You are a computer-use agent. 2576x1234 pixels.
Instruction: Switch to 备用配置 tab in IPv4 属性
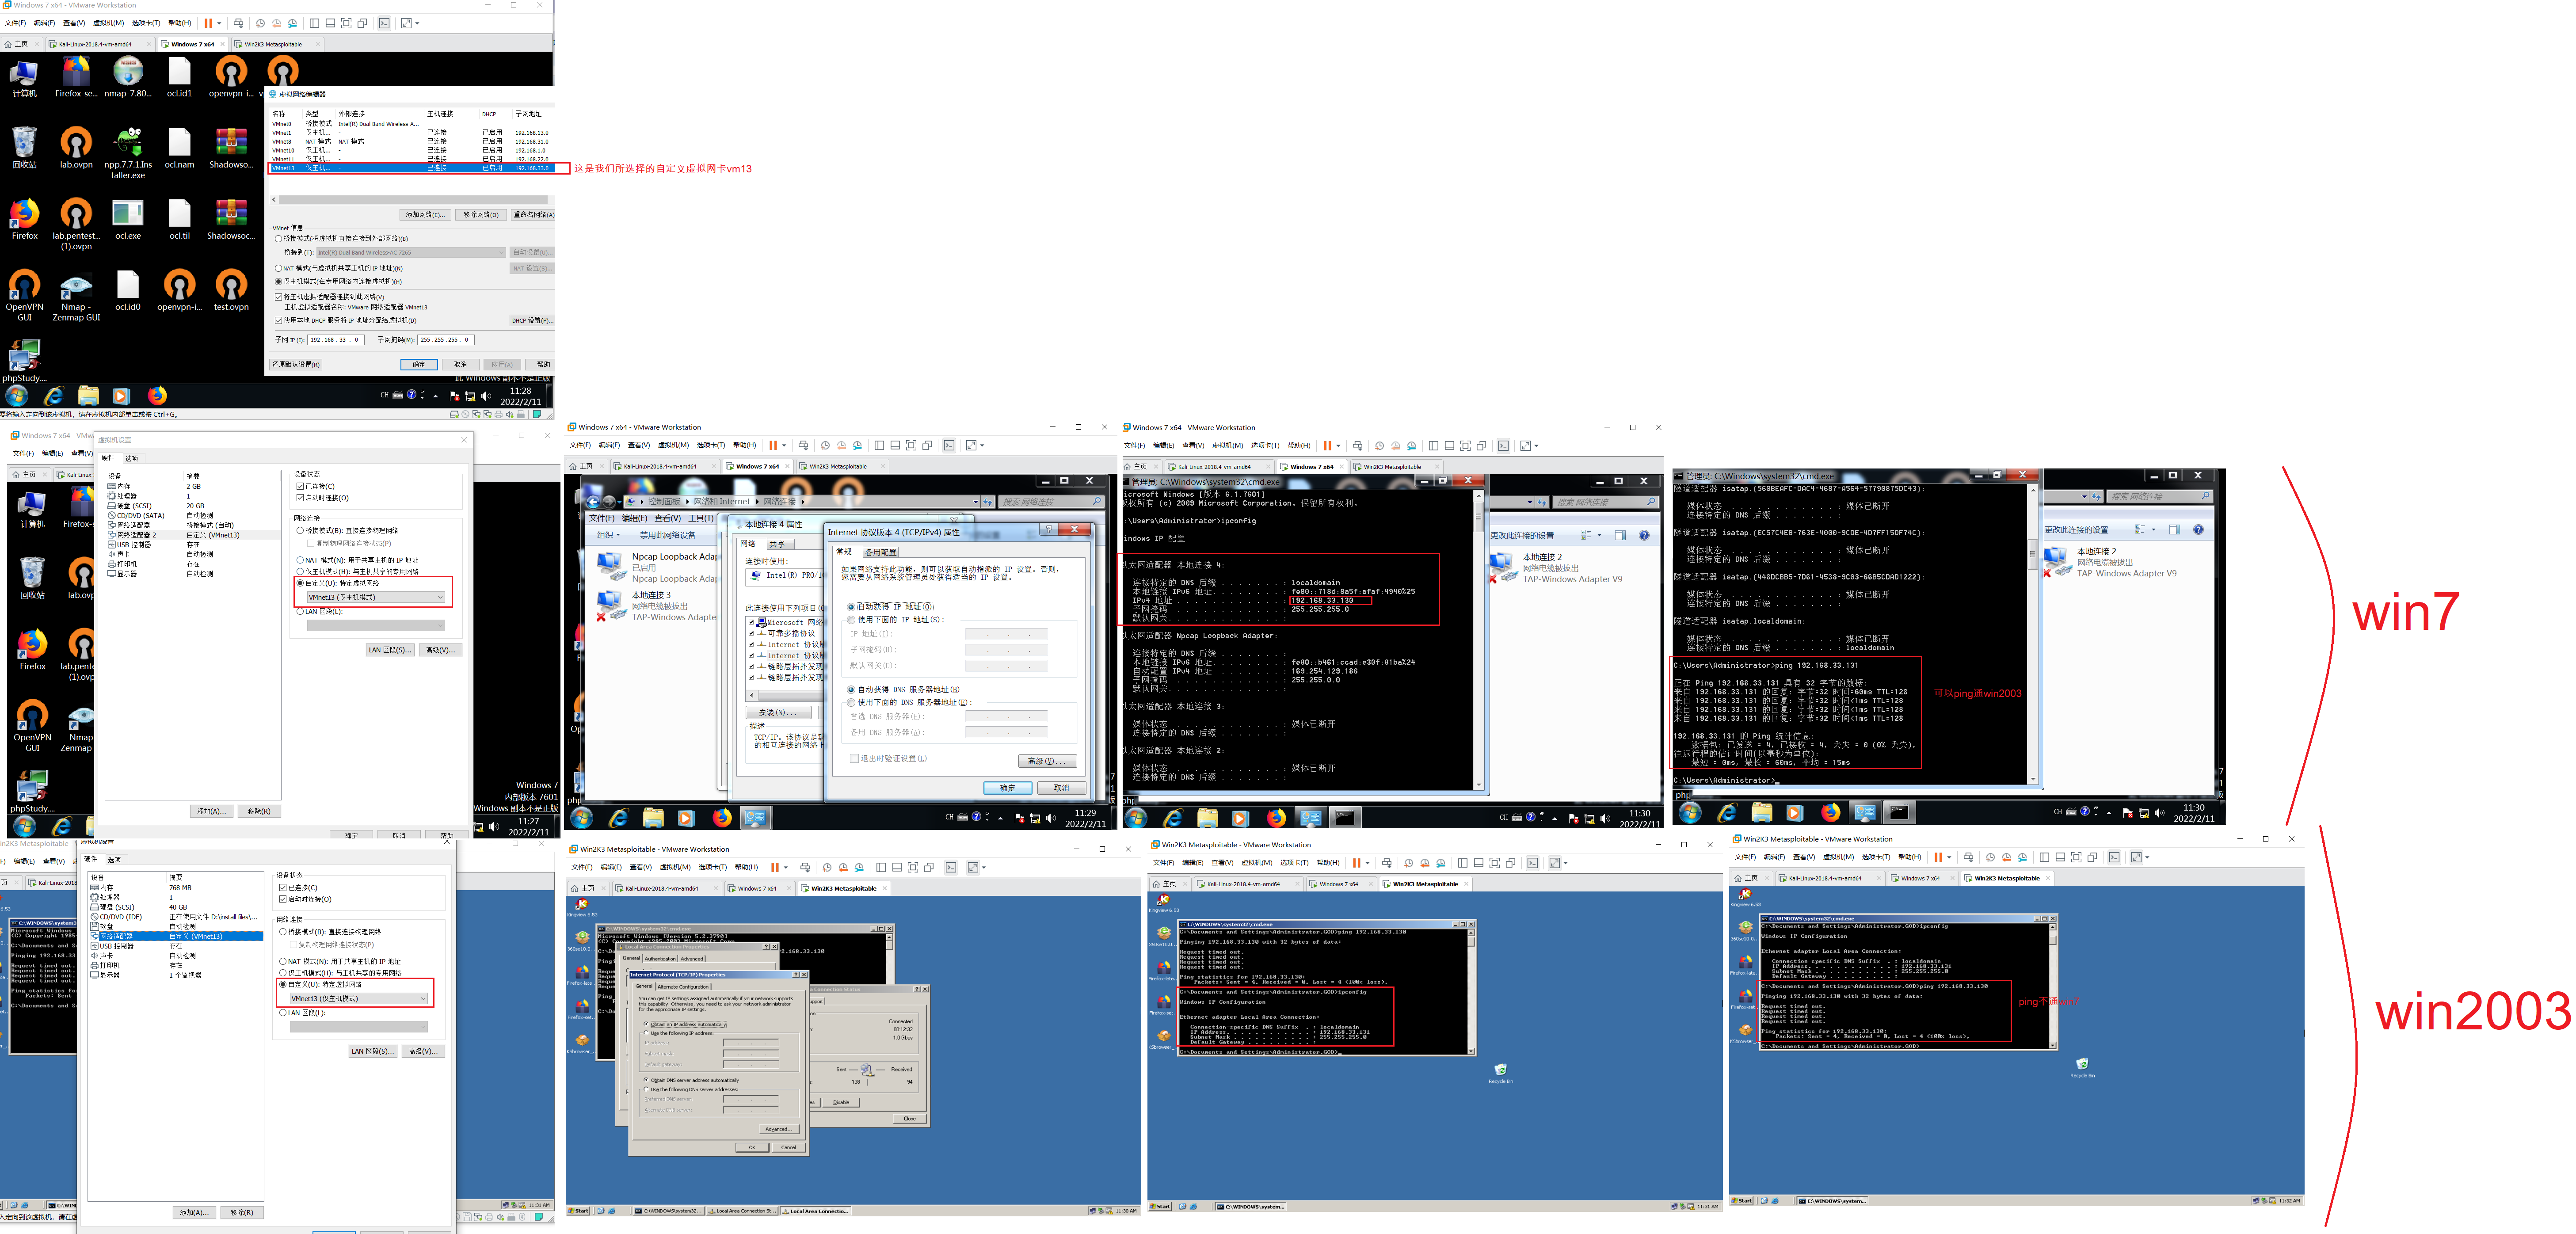881,552
